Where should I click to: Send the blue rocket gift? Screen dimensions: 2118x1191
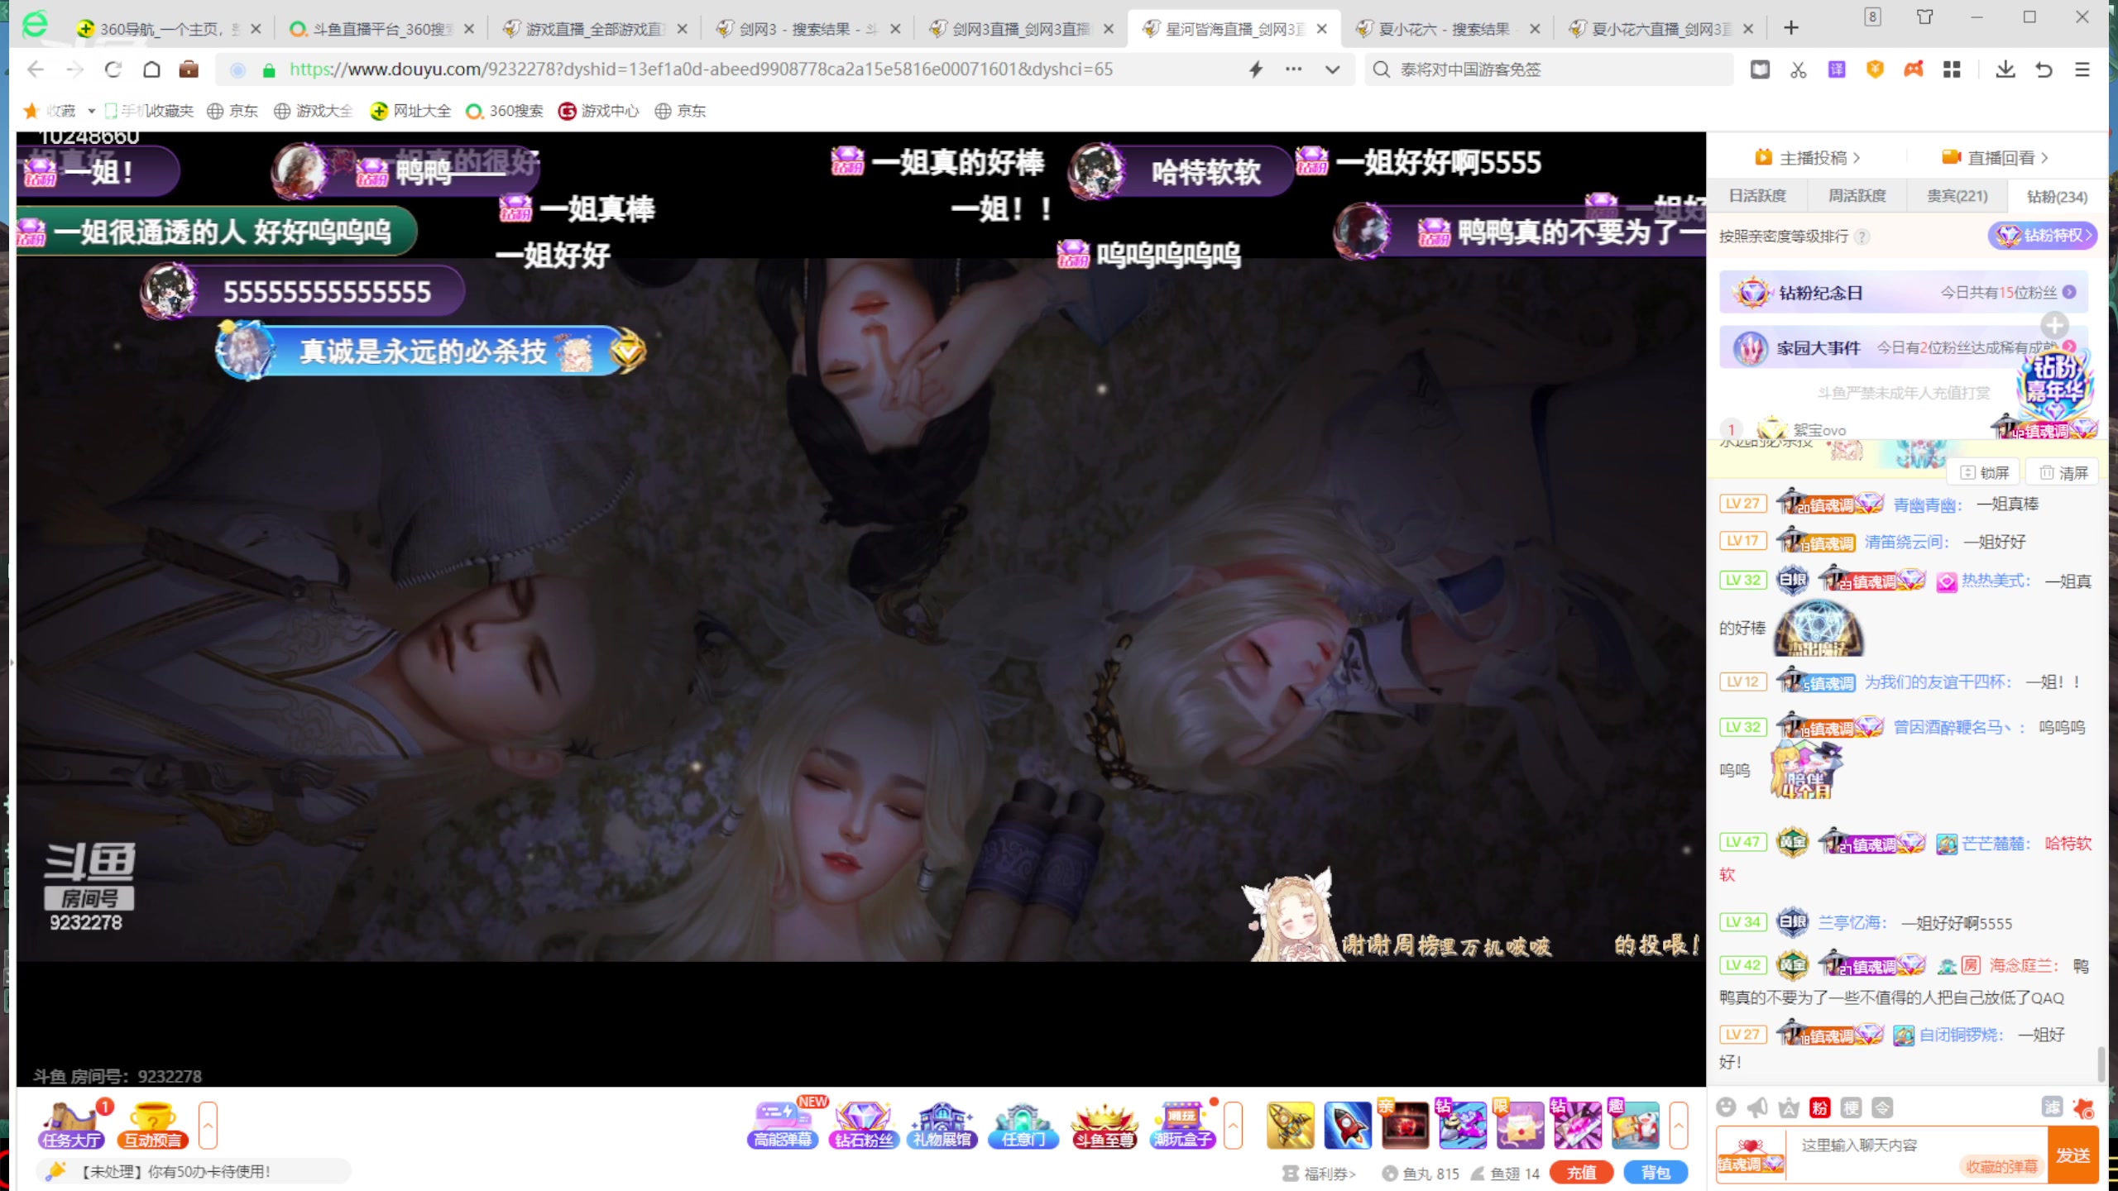coord(1348,1126)
